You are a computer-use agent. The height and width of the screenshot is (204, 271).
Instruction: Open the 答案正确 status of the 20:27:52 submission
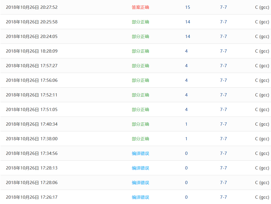coord(140,7)
